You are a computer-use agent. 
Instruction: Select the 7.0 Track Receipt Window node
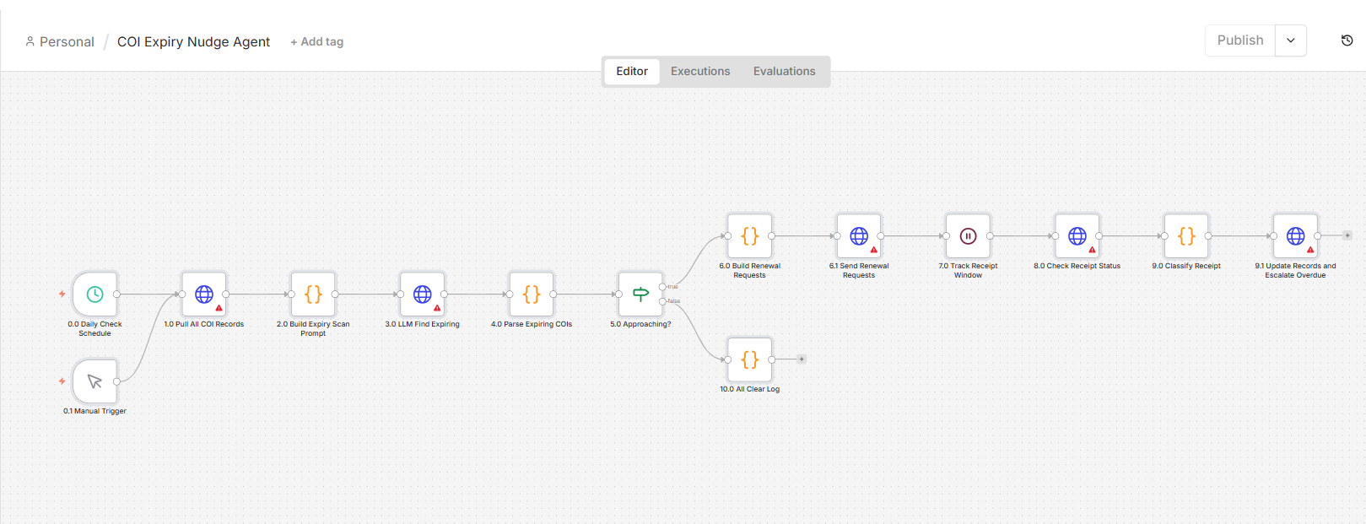(968, 236)
